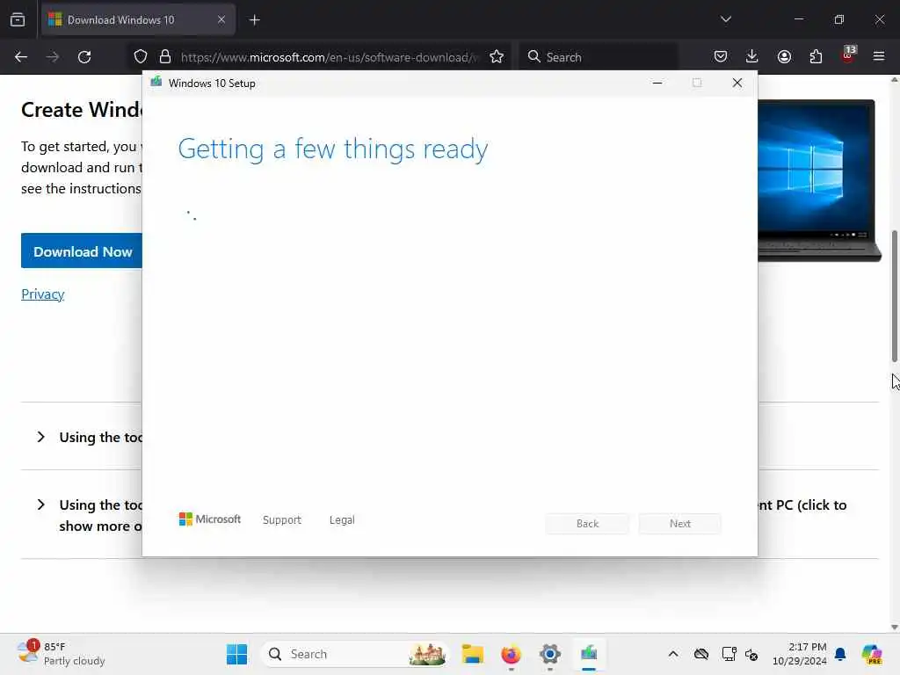Open the Firefox hamburger menu

pos(879,57)
